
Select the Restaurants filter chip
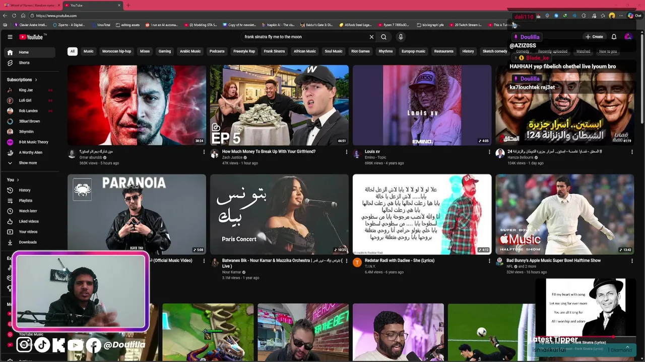[x=444, y=51]
